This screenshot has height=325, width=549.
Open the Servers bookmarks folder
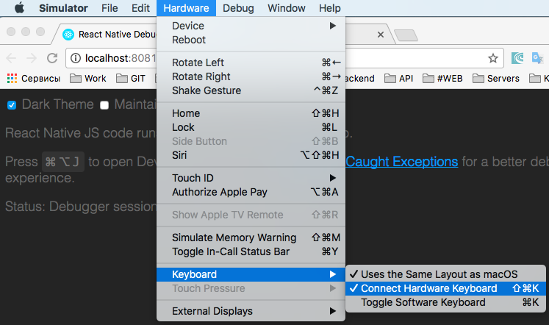pyautogui.click(x=496, y=79)
